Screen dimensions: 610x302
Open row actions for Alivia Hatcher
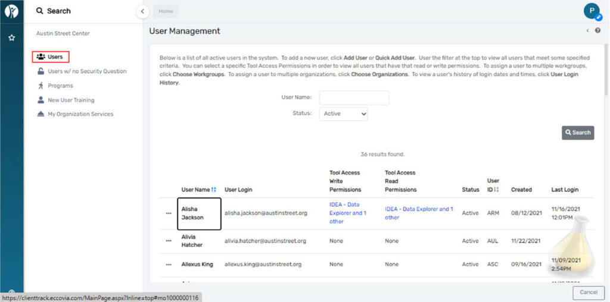pyautogui.click(x=169, y=241)
